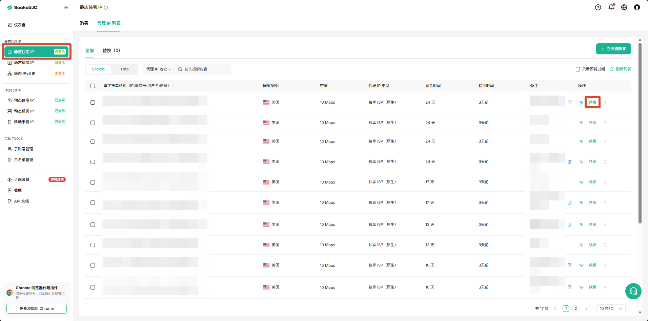Toggle the select-all checkbox in the table header
This screenshot has width=648, height=321.
click(93, 86)
